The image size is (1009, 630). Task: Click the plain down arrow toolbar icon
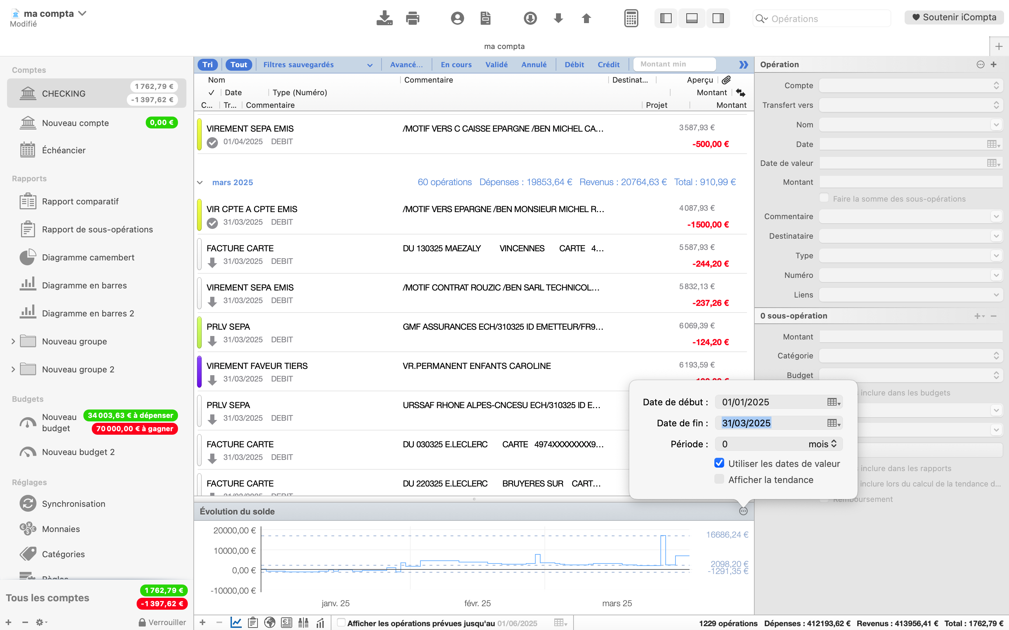click(x=558, y=18)
